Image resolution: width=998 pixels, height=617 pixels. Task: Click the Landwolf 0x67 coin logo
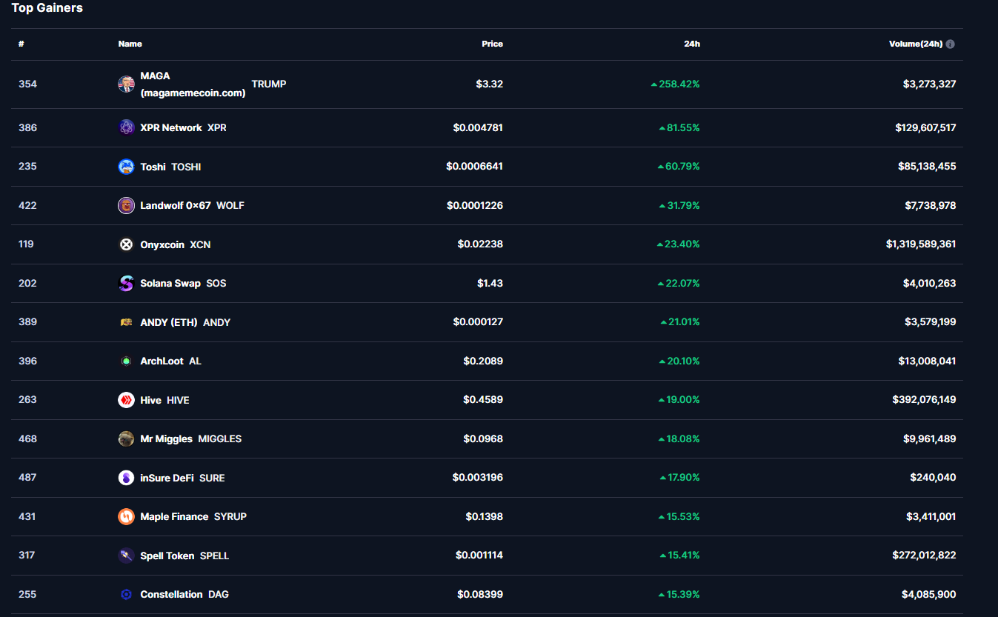(126, 205)
